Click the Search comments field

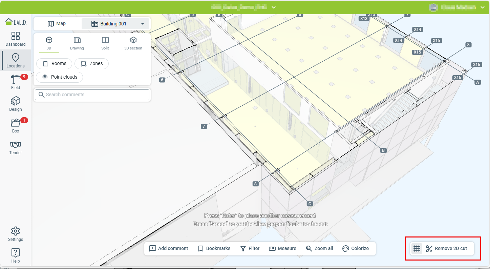click(x=92, y=95)
